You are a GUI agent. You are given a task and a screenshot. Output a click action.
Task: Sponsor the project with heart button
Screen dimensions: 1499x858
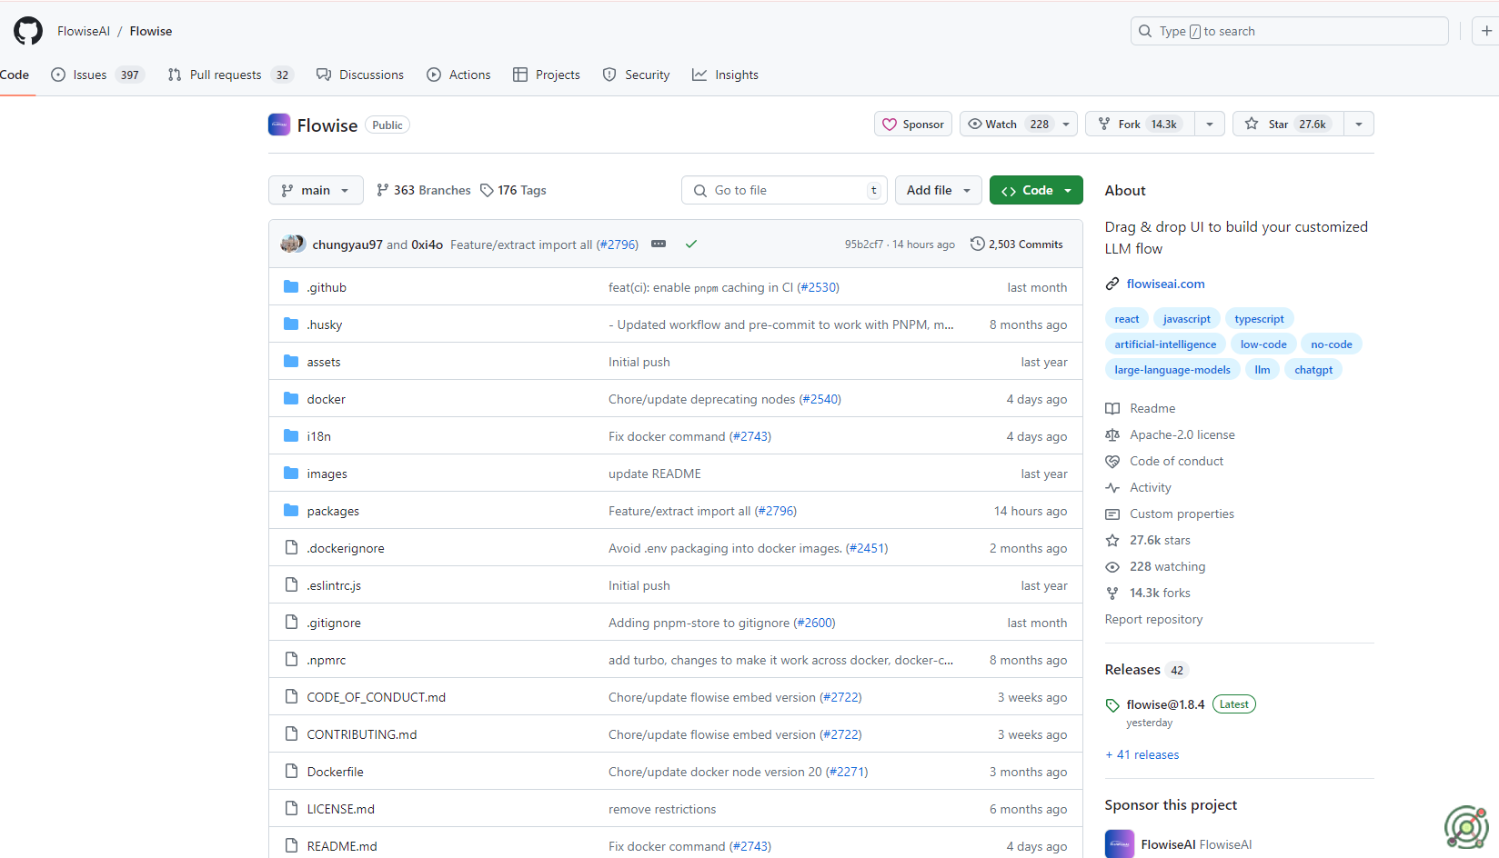coord(913,124)
